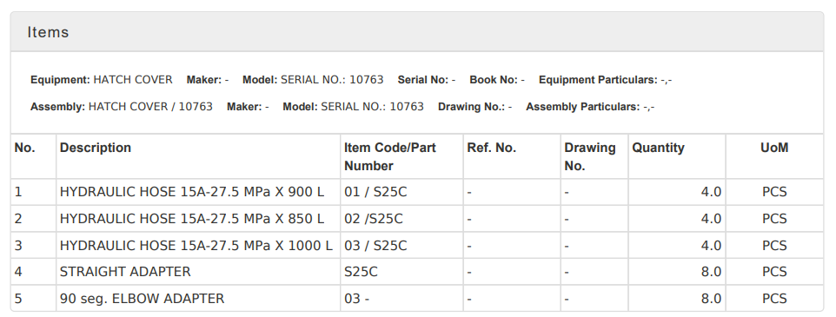Viewport: 836px width, 317px height.
Task: Click the Items panel header
Action: [417, 32]
